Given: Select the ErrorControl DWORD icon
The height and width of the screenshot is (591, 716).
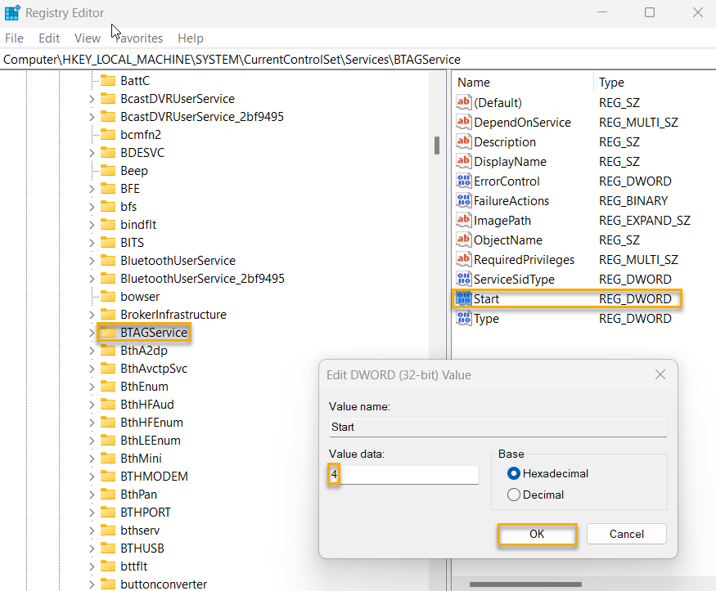Looking at the screenshot, I should click(464, 181).
